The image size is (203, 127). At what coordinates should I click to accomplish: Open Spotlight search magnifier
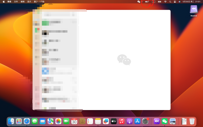click(170, 2)
